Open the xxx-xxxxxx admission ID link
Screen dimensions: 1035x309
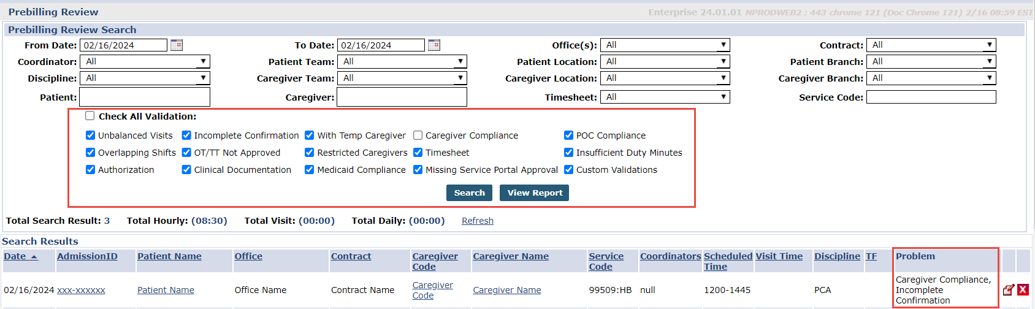(x=81, y=290)
